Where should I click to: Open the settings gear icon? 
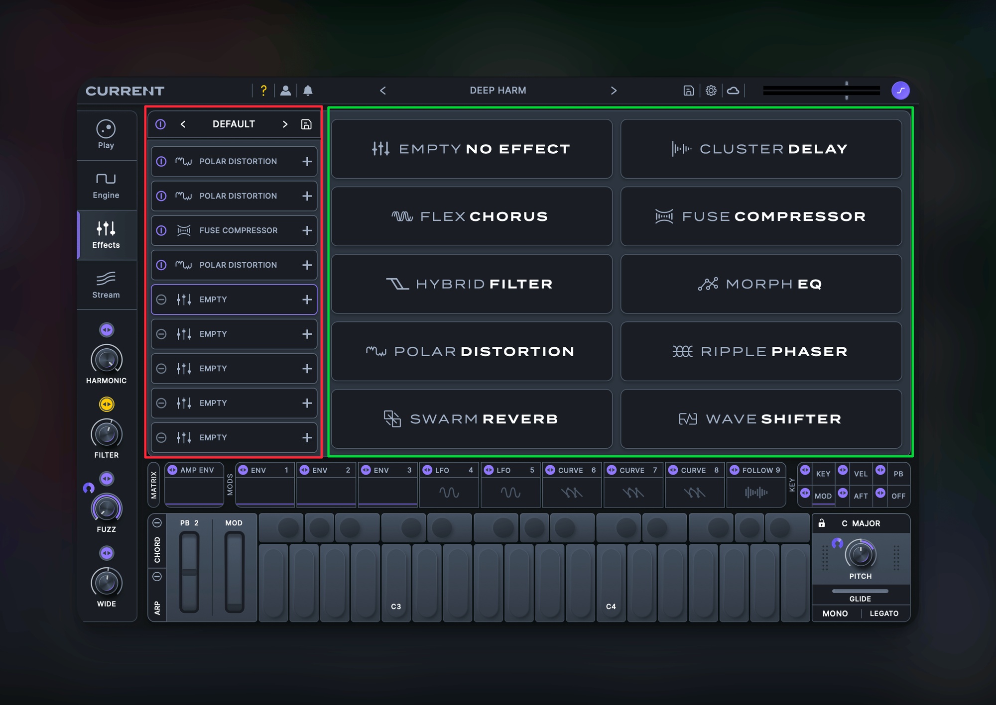711,91
